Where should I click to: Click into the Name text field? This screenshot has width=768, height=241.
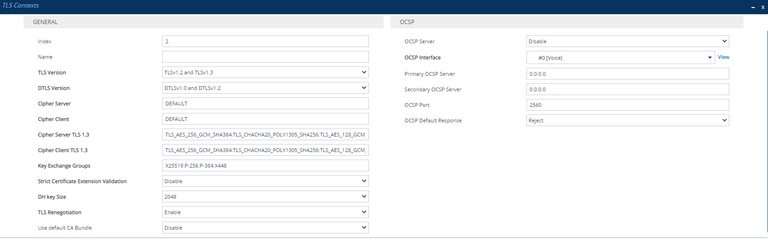tap(265, 57)
